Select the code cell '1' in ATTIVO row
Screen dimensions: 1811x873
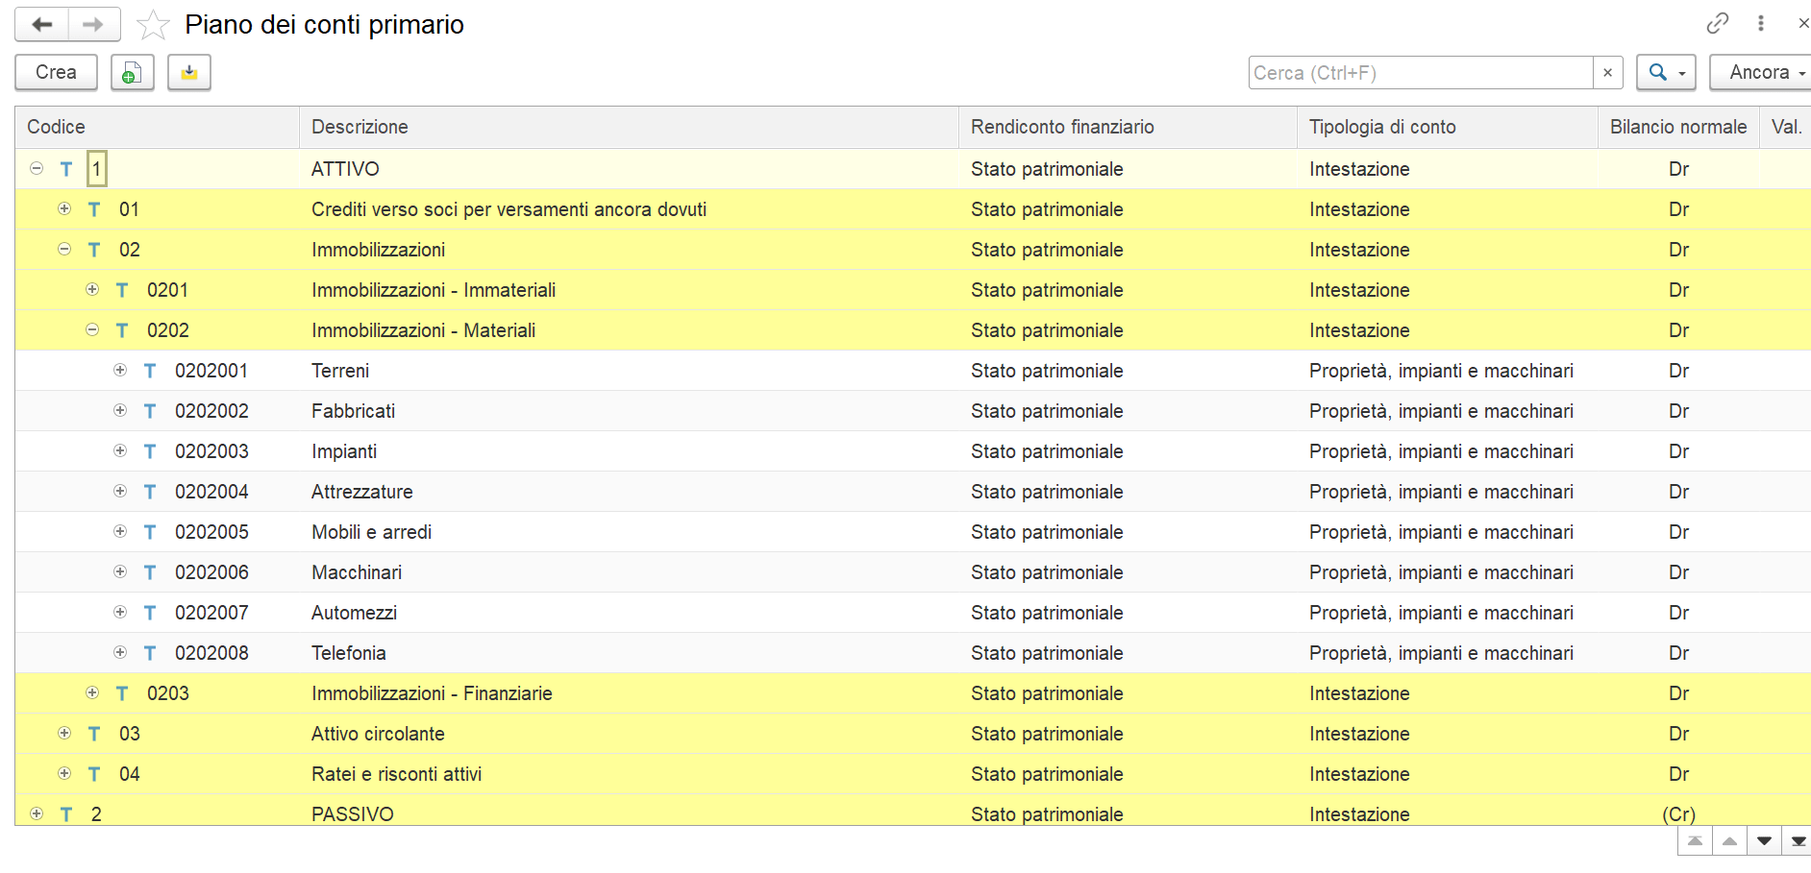(96, 169)
